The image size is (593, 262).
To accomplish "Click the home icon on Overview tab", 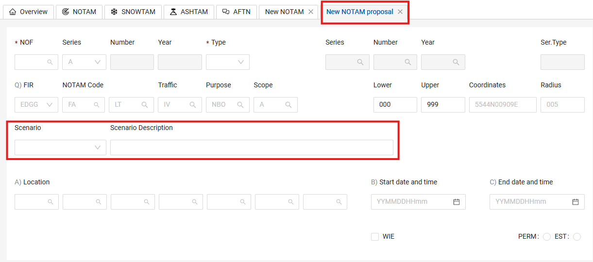I will click(x=13, y=12).
